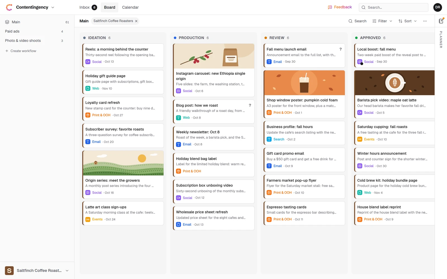The image size is (447, 279).
Task: Open Weekly newsletter: Oct 8 card
Action: coord(214,138)
